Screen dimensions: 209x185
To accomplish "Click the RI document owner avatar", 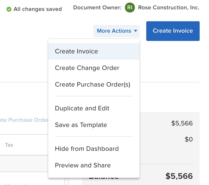I will pyautogui.click(x=130, y=8).
